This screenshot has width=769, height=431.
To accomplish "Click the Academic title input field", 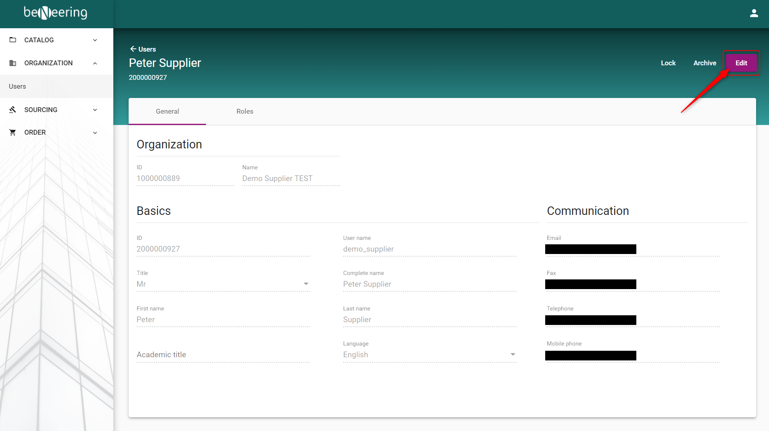I will click(223, 355).
